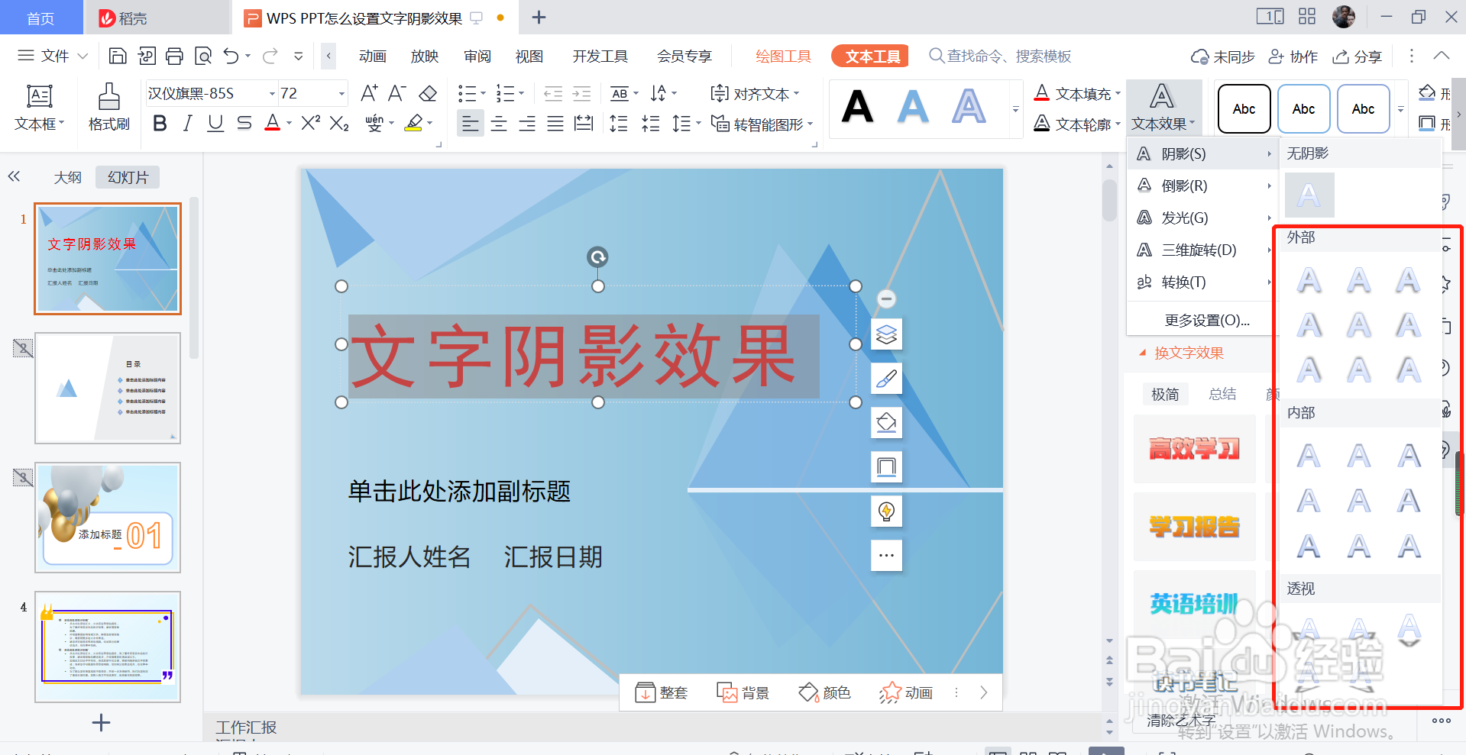The height and width of the screenshot is (755, 1466).
Task: Set justified text alignment
Action: (555, 123)
